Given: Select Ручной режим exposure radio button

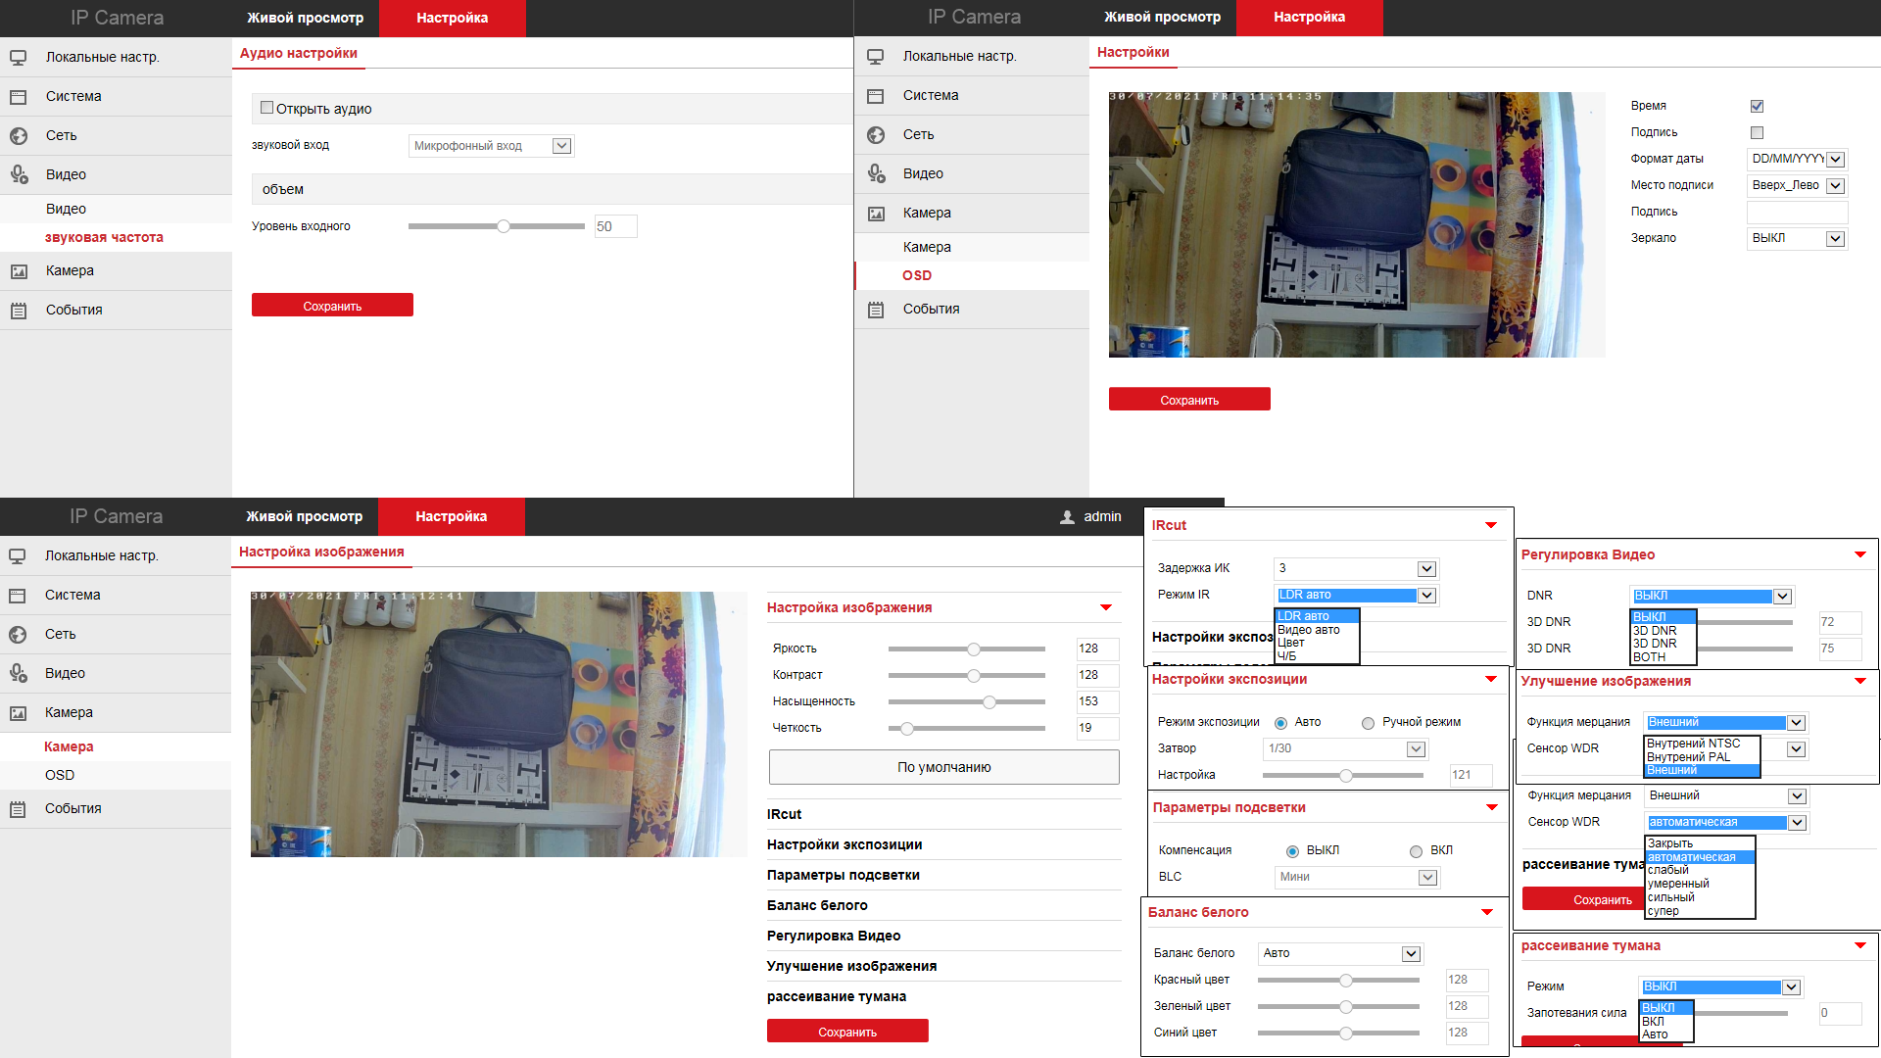Looking at the screenshot, I should pos(1368,723).
